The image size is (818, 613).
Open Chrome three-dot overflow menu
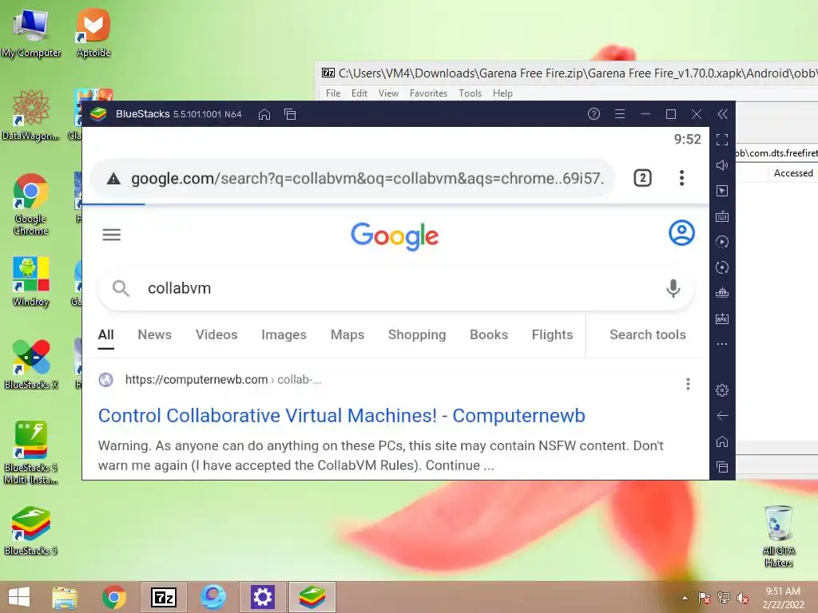tap(681, 178)
